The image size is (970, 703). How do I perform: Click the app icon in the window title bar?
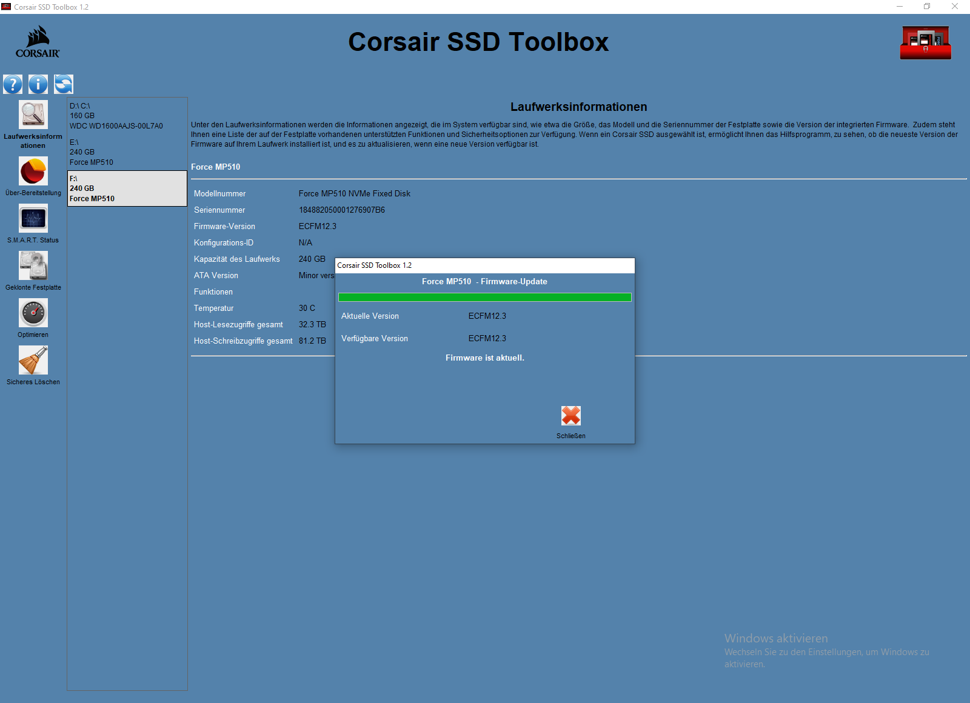point(7,7)
